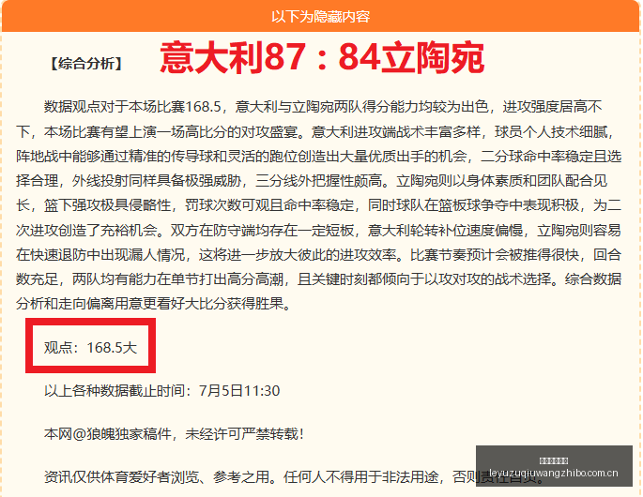Click the line starting '次进攻创造了充裕机会'
Viewport: 643px width, 497px height.
coord(318,231)
